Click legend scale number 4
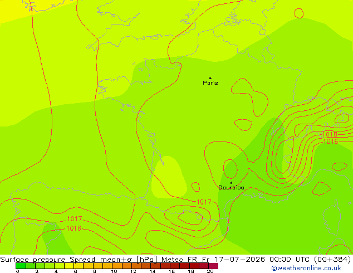 click(x=56, y=271)
